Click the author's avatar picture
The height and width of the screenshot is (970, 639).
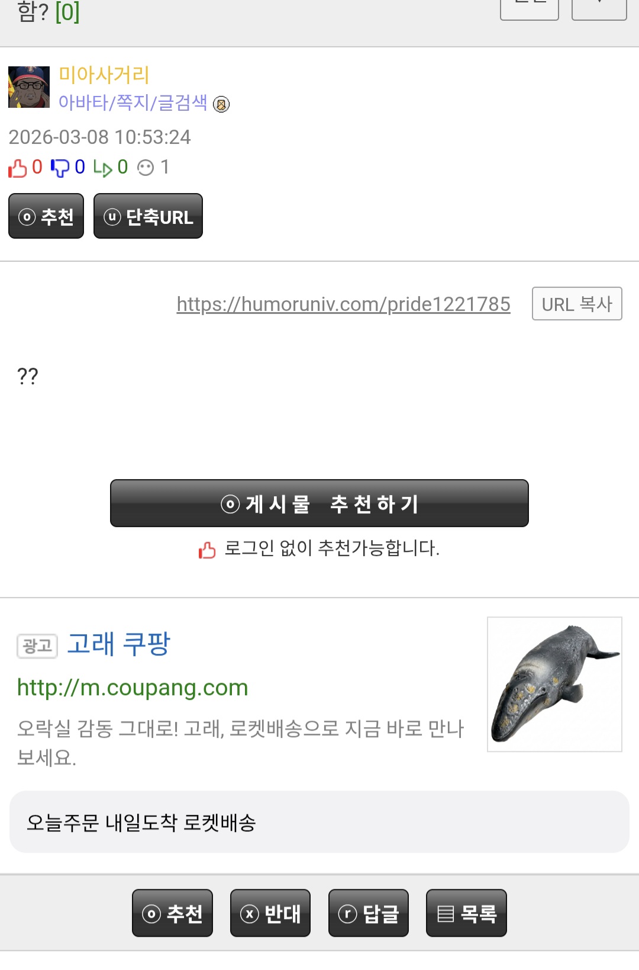29,87
